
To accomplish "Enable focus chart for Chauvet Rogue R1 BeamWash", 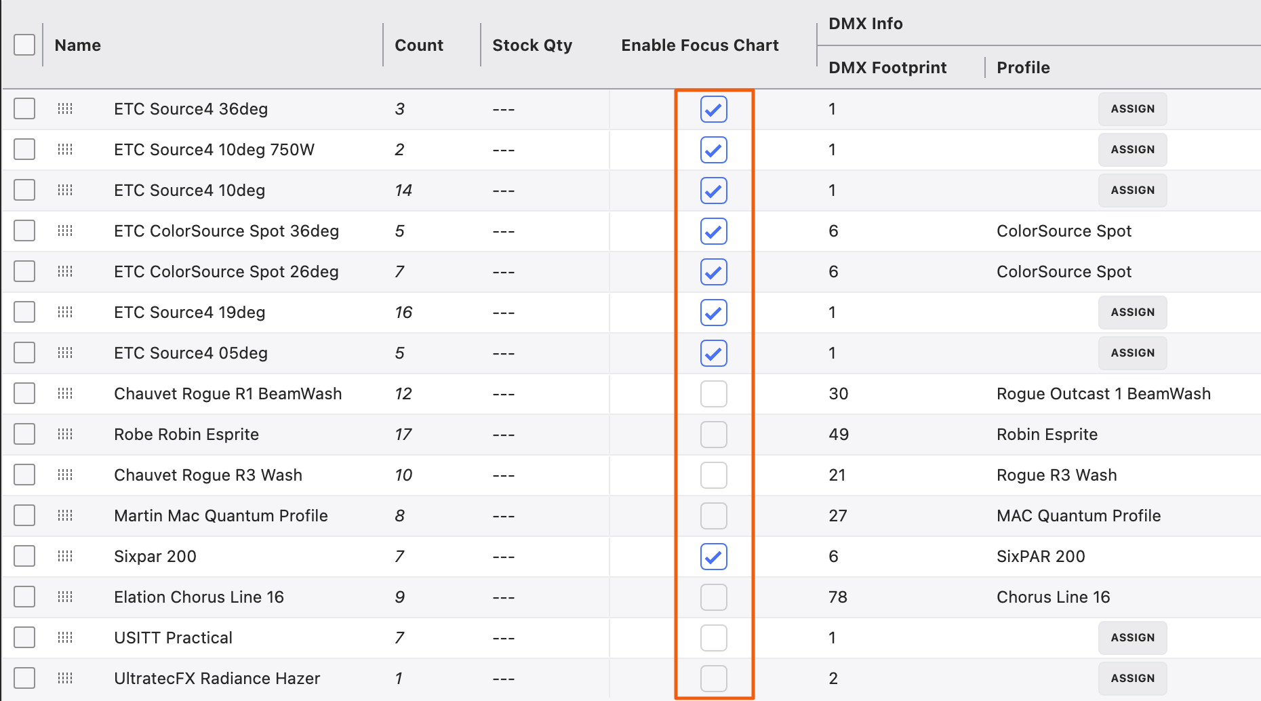I will click(713, 394).
